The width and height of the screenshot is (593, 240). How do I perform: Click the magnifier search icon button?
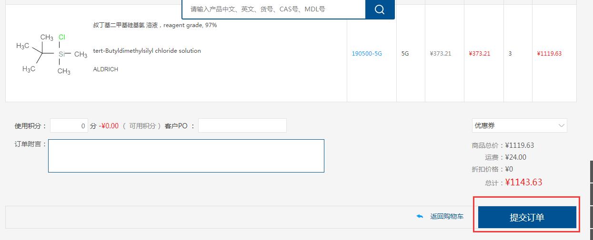point(380,10)
